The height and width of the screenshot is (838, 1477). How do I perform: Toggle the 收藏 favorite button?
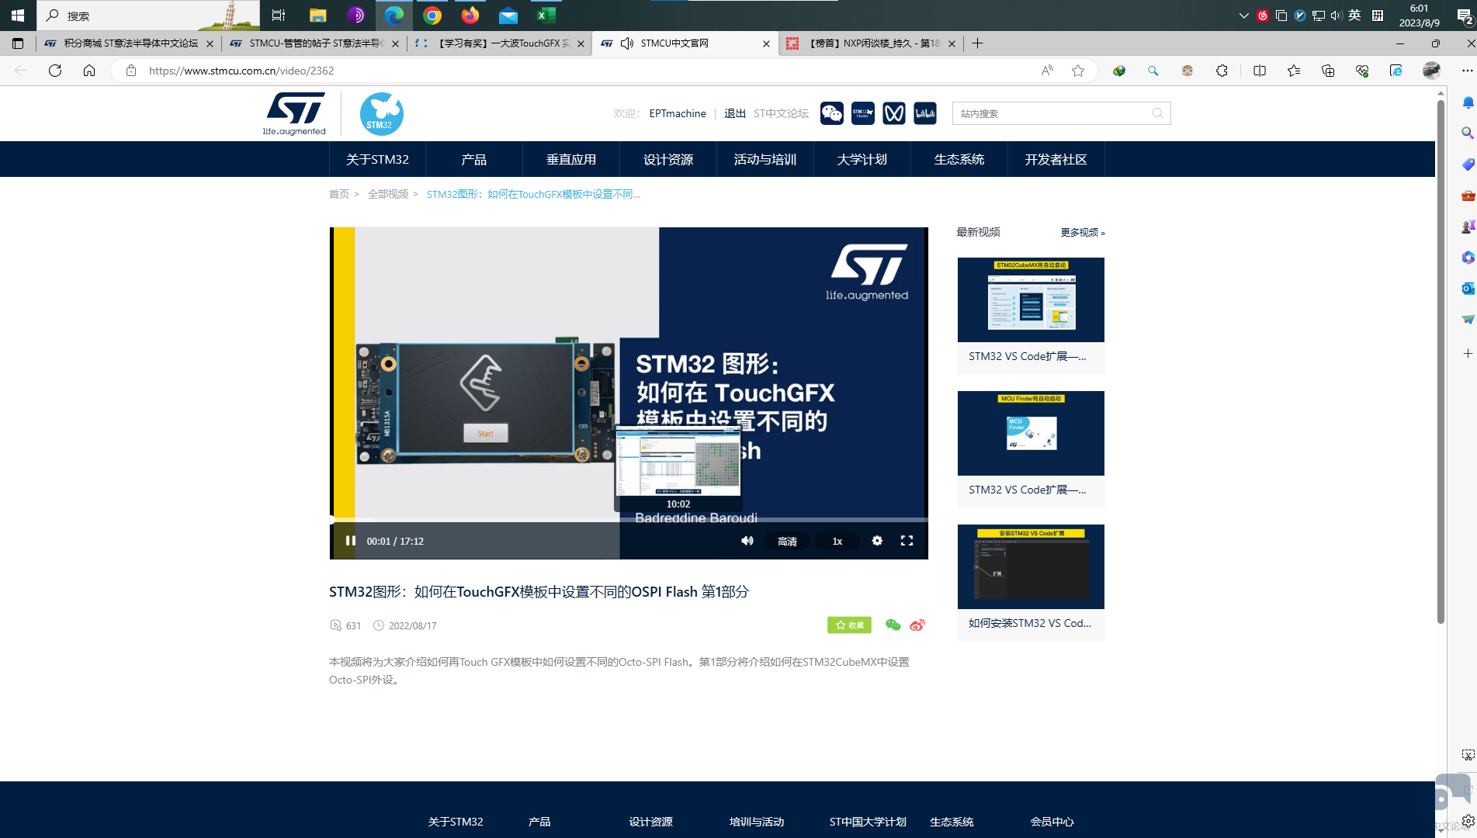(849, 625)
